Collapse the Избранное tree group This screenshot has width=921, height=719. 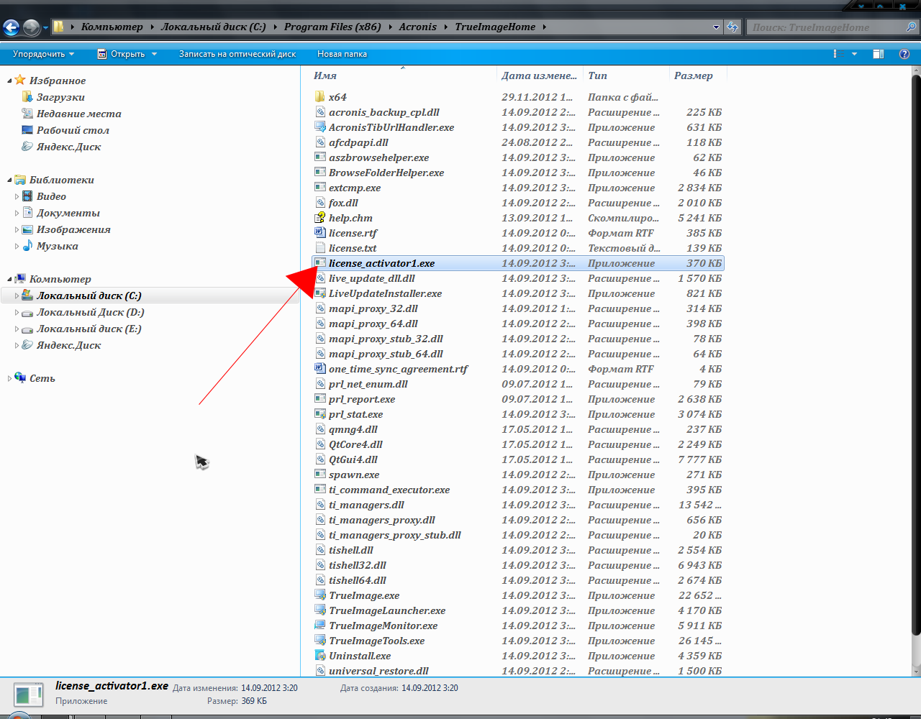[x=9, y=81]
